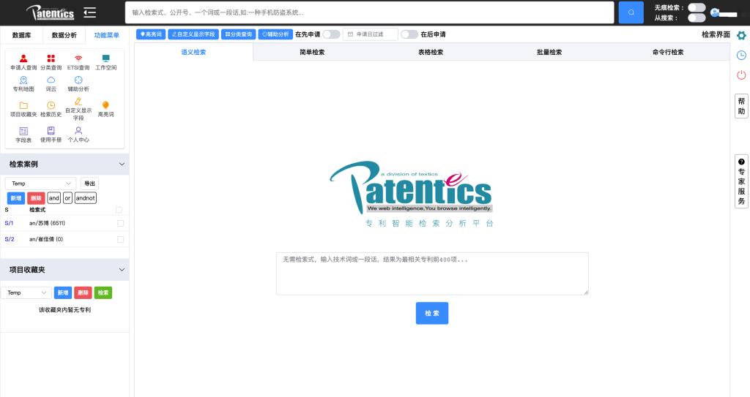The image size is (750, 397).
Task: Click the blue 检索 button below textarea
Action: (432, 314)
